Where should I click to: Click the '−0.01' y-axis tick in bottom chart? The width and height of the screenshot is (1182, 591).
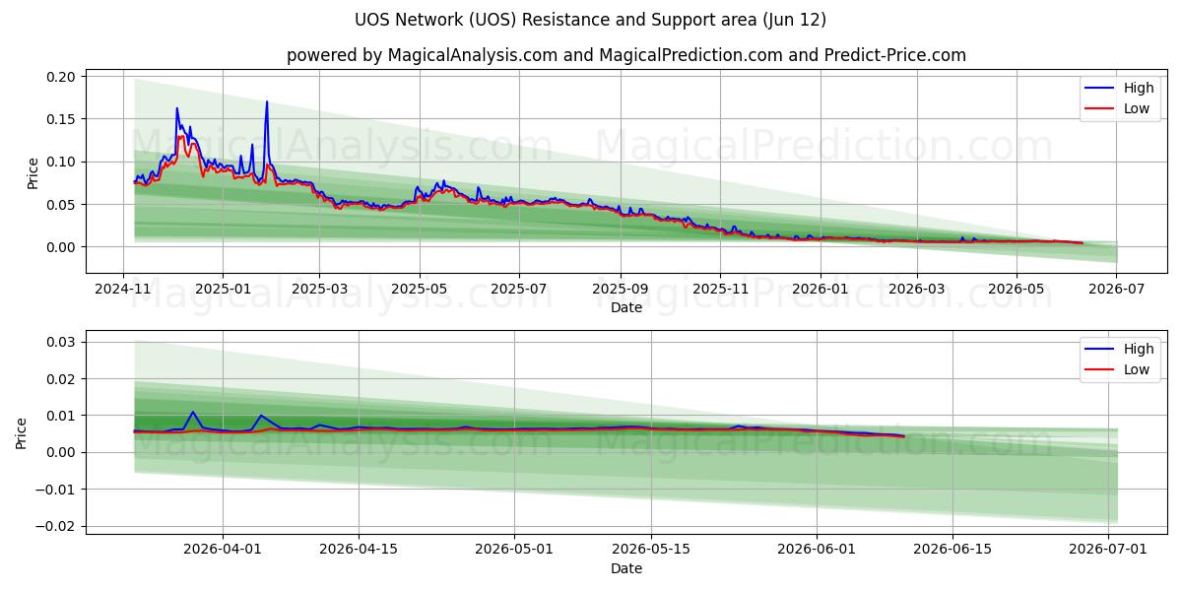point(57,489)
